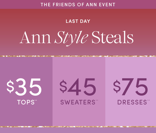Screen dimensions: 156x133
Task: Click the purple strip below bottom glitter line
Action: (78, 130)
